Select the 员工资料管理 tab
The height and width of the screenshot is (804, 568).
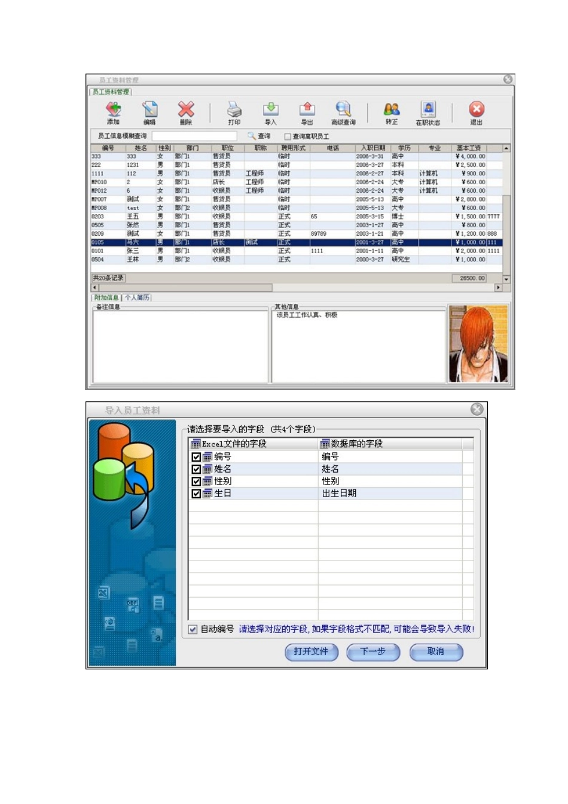tap(111, 92)
